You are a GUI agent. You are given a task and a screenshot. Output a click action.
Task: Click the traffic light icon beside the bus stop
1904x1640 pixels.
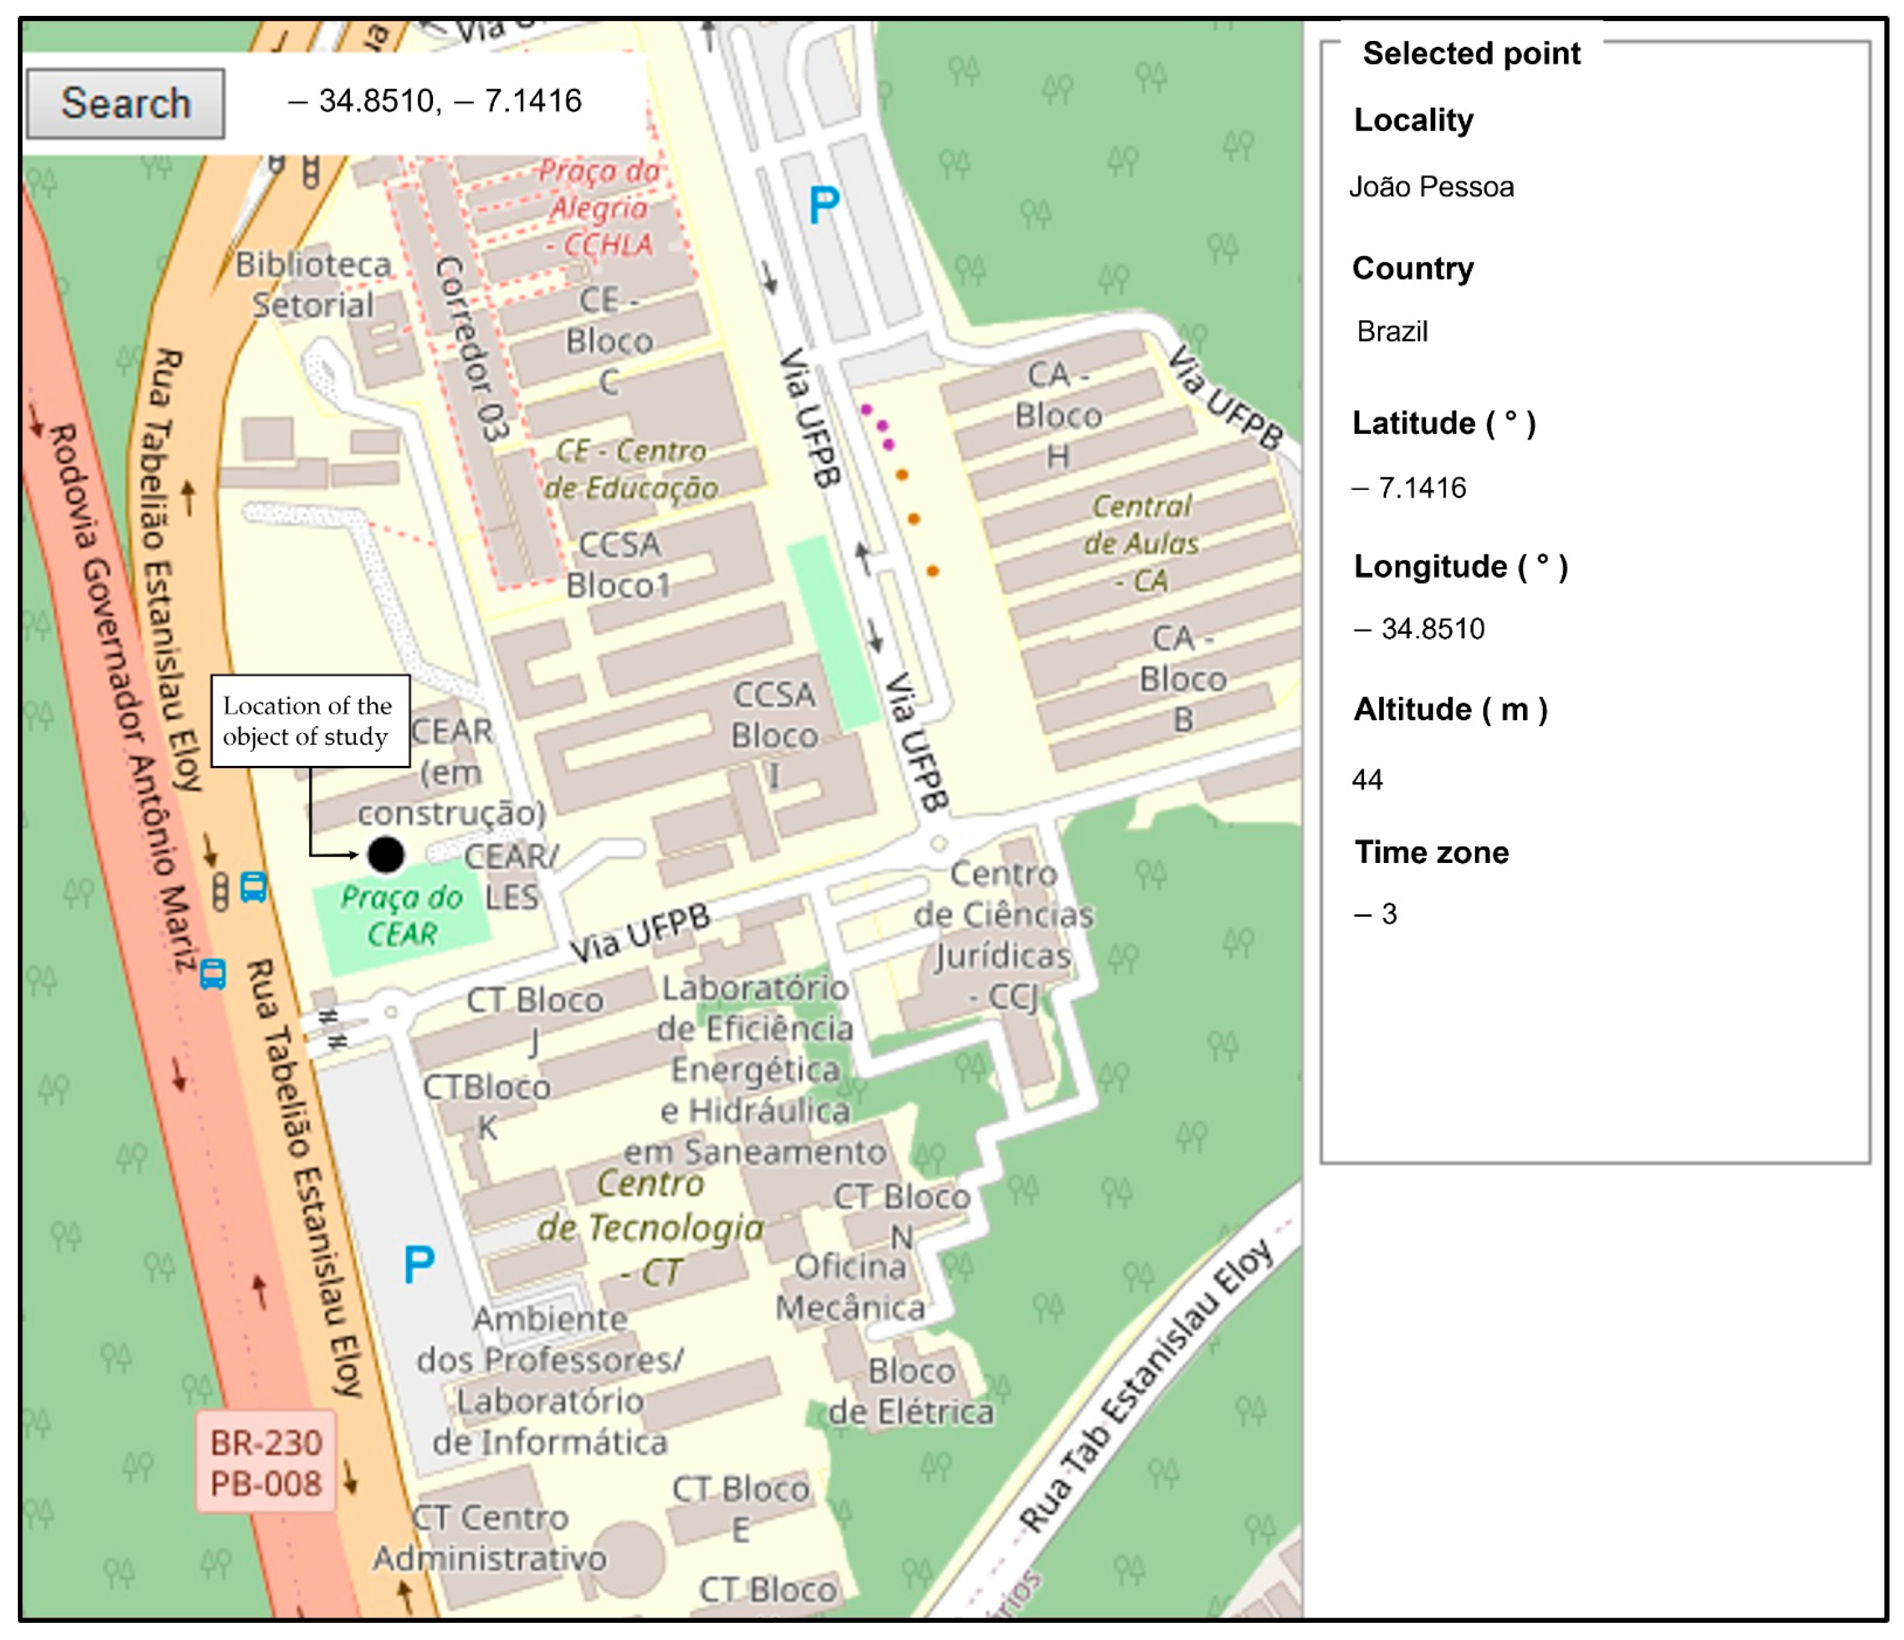click(221, 891)
